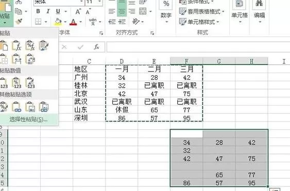Open Cell Styles (单元格样式) menu
This screenshot has height=191, width=290.
pos(199,22)
